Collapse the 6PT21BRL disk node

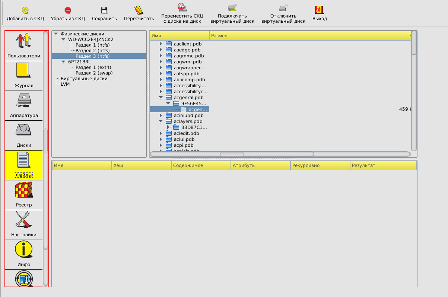click(64, 61)
